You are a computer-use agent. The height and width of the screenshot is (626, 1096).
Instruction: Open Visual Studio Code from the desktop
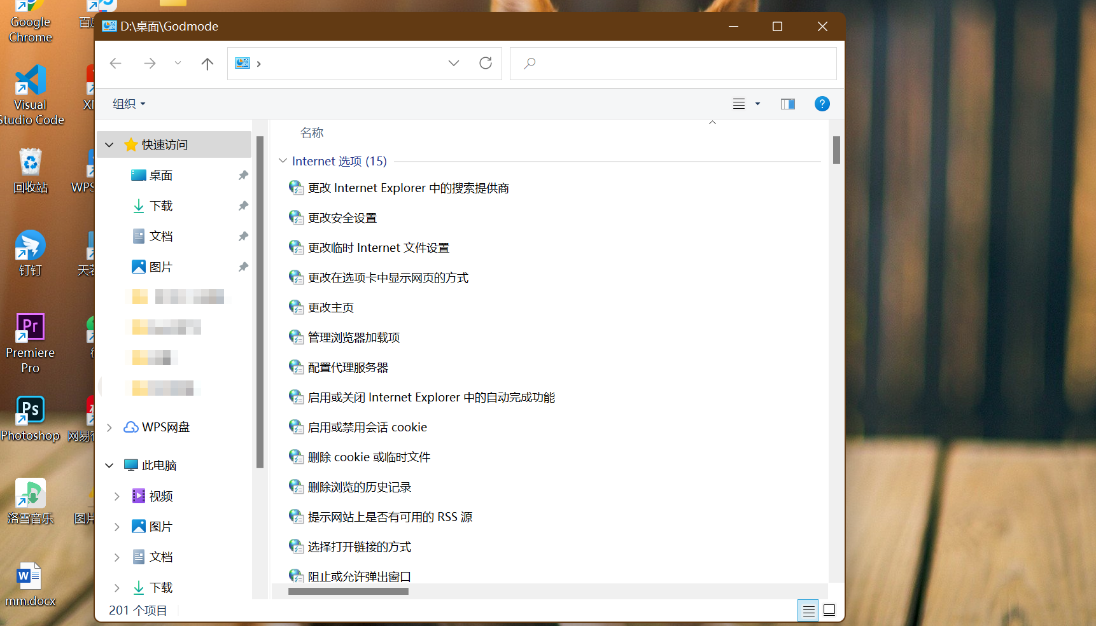pos(29,86)
